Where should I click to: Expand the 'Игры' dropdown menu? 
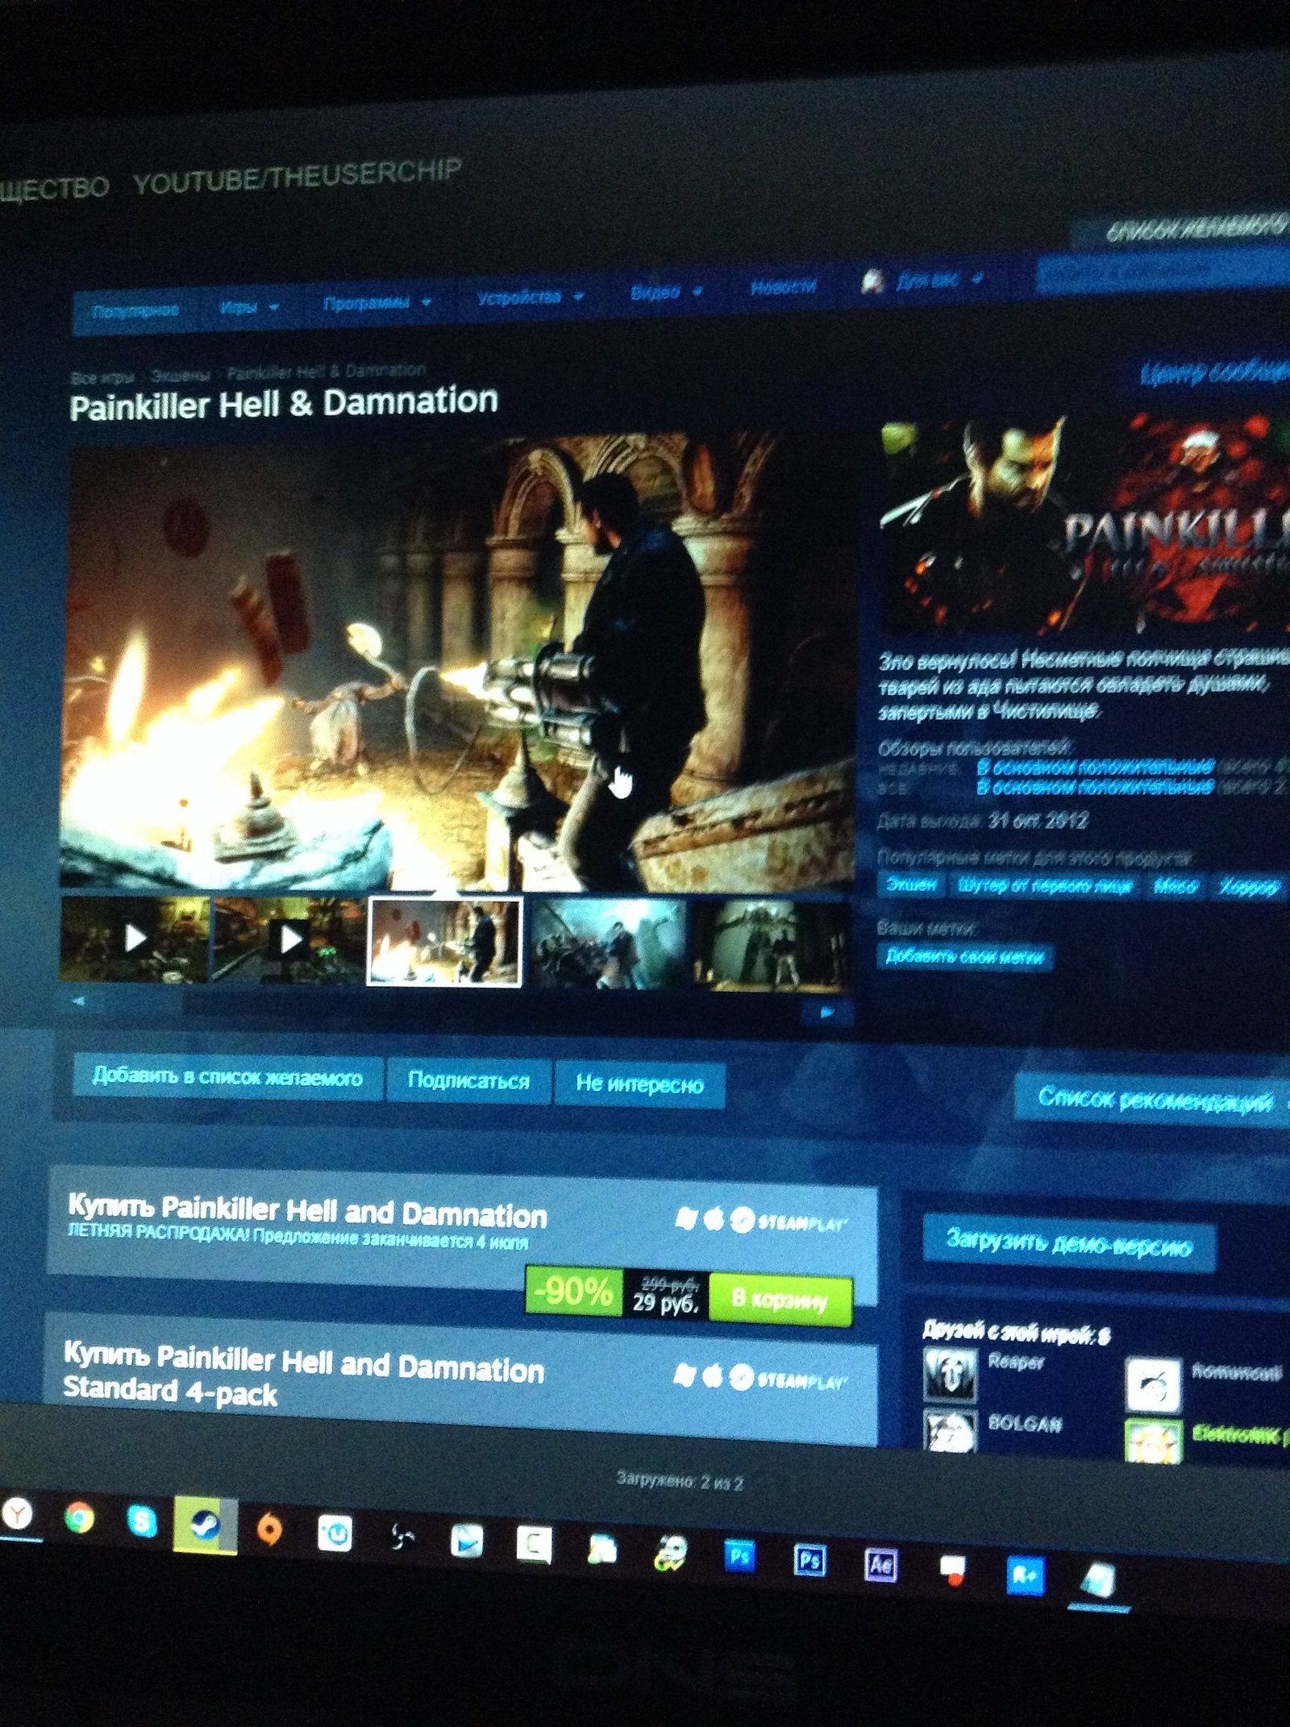(248, 307)
